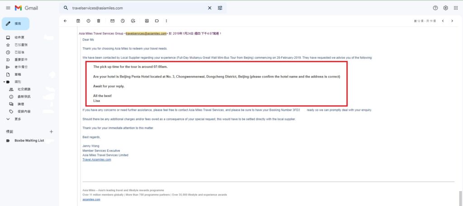This screenshot has height=206, width=463.
Task: Open the Travel.Asiamiles.com signature link
Action: 97,160
